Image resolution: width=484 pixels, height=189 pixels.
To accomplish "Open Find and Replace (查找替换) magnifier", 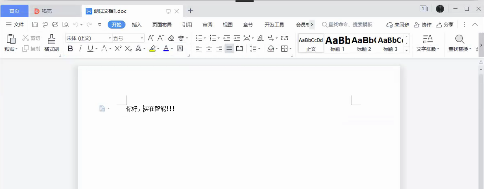I will 459,39.
